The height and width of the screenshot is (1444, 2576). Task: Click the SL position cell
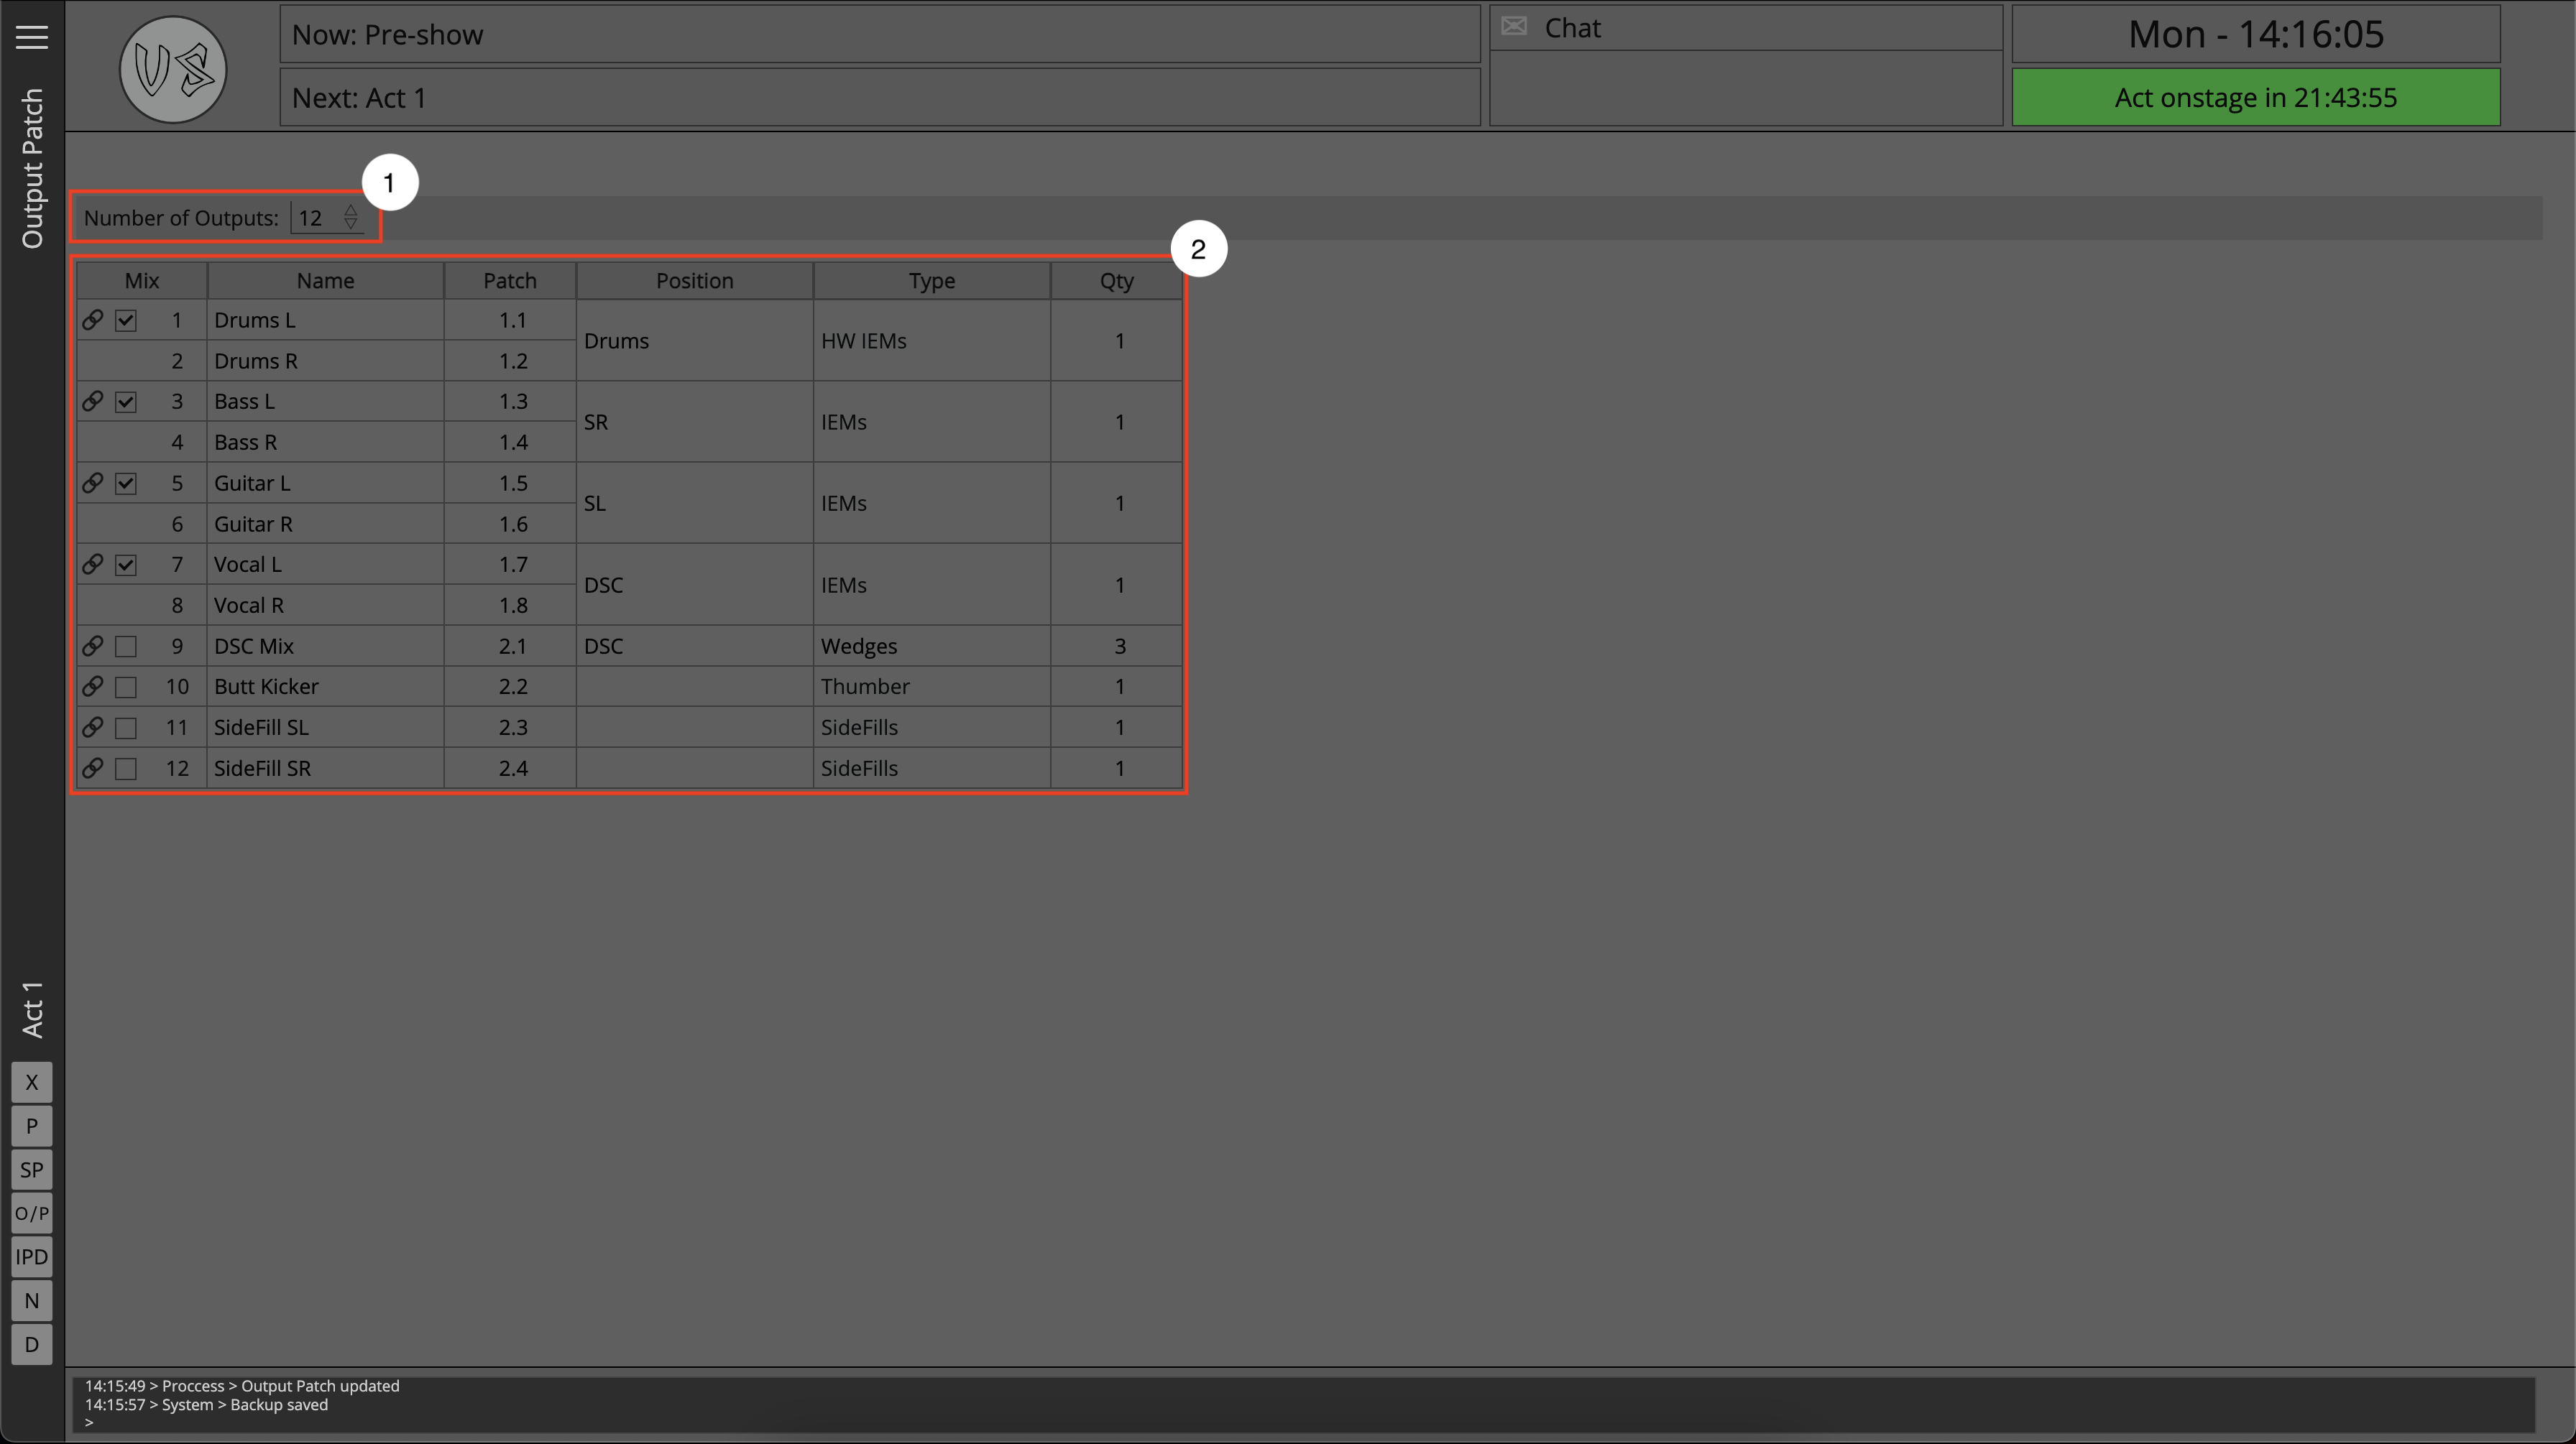[695, 503]
